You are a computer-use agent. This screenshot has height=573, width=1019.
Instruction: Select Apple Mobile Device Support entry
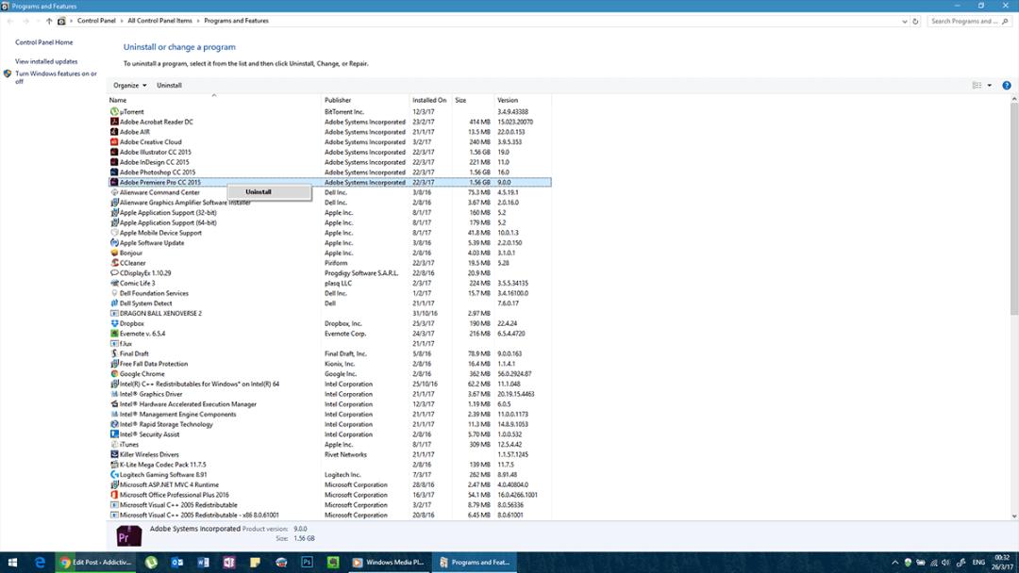point(329,233)
